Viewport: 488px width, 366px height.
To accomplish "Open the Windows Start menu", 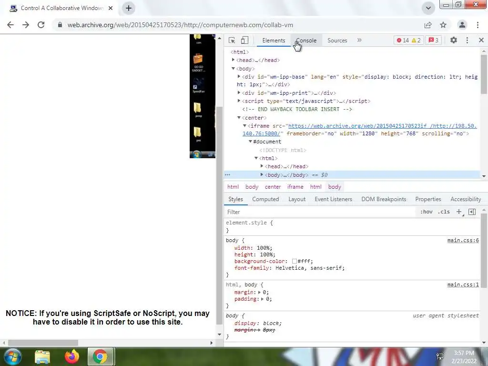I will [x=12, y=356].
